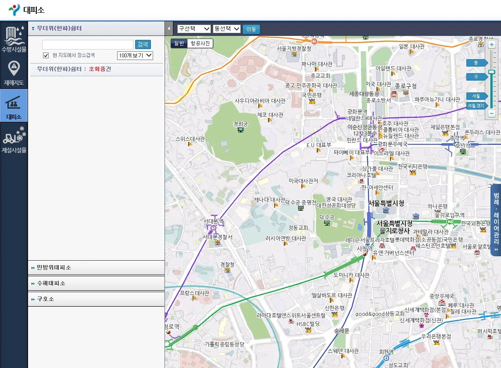The width and height of the screenshot is (501, 368).
Task: Open the 범례·레이어관리 side panel
Action: [496, 220]
